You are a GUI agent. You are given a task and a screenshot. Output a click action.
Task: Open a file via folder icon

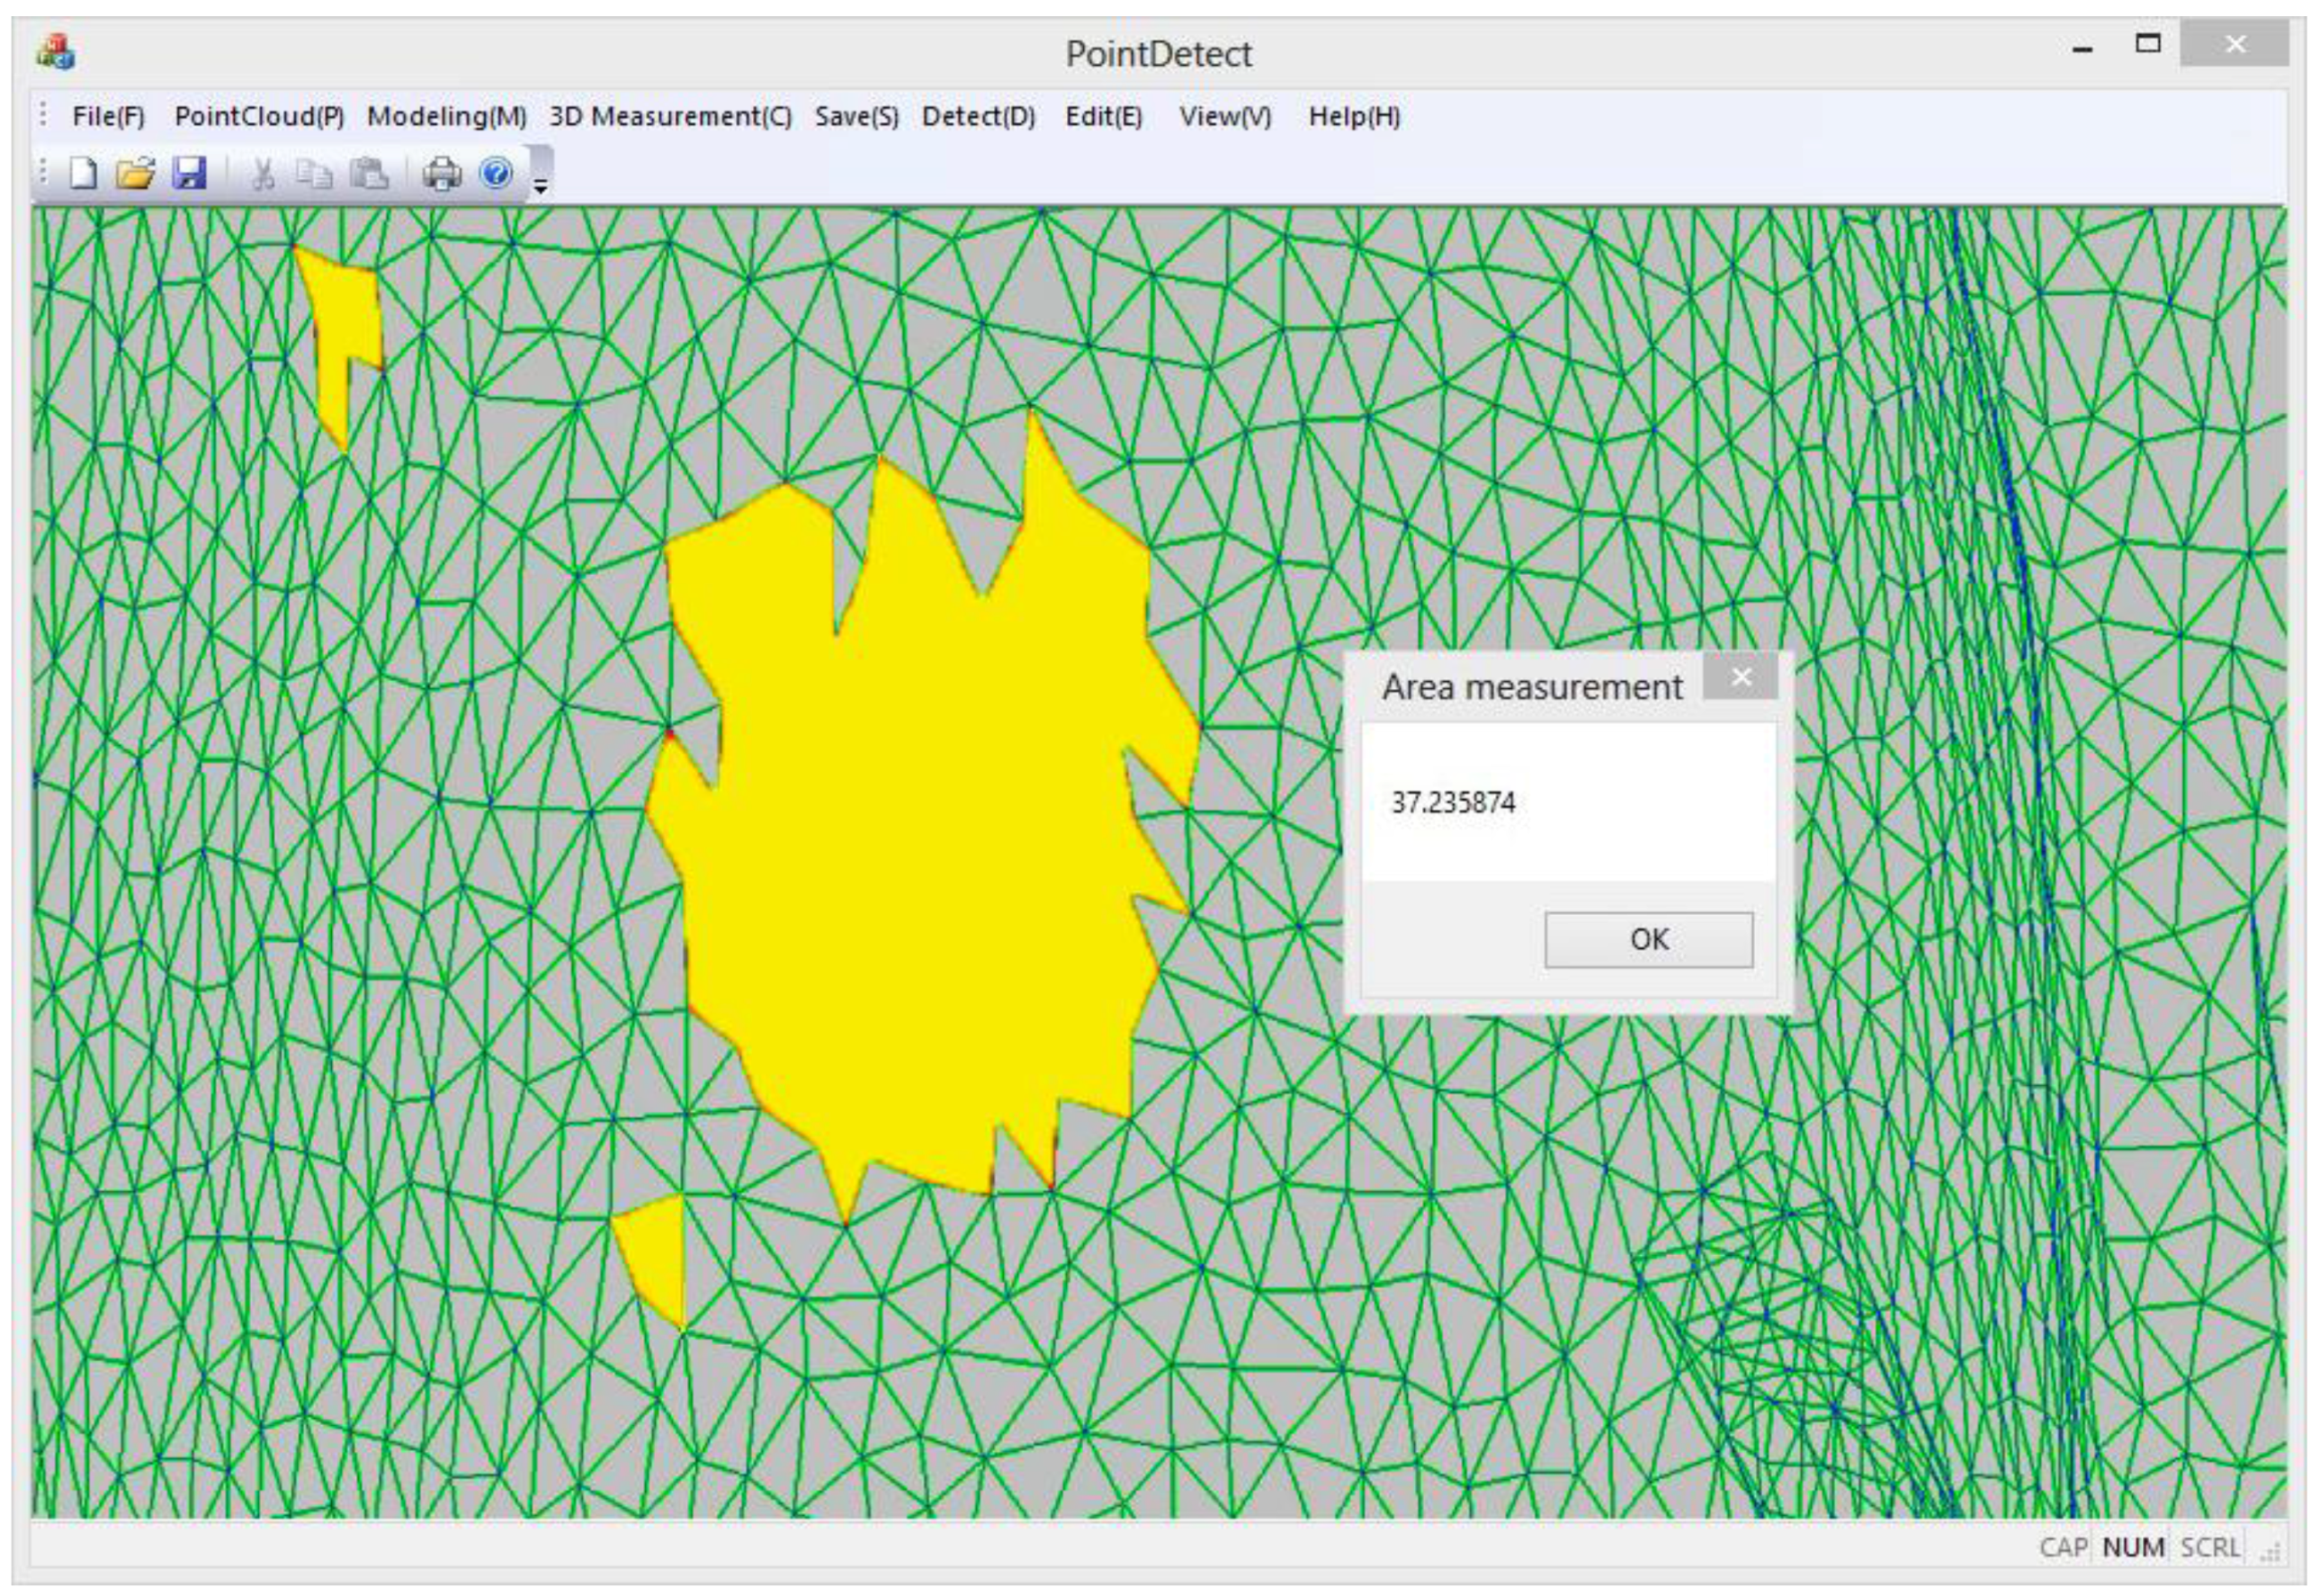click(135, 174)
